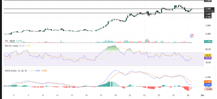Click the date 13 on the time axis
This screenshot has height=99, width=217.
72,95
